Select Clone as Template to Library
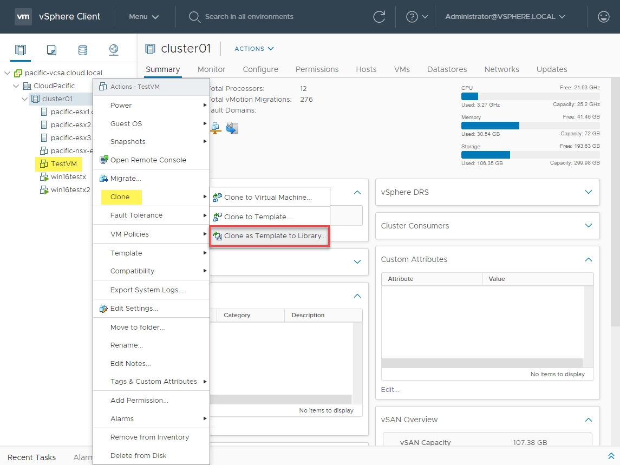This screenshot has height=465, width=620. (x=270, y=236)
